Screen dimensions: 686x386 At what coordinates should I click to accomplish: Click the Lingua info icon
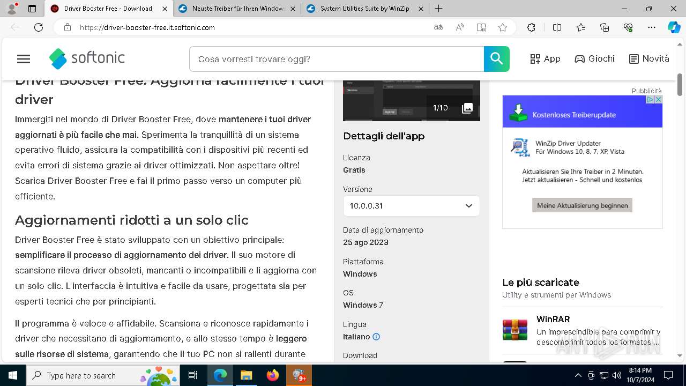click(x=376, y=337)
